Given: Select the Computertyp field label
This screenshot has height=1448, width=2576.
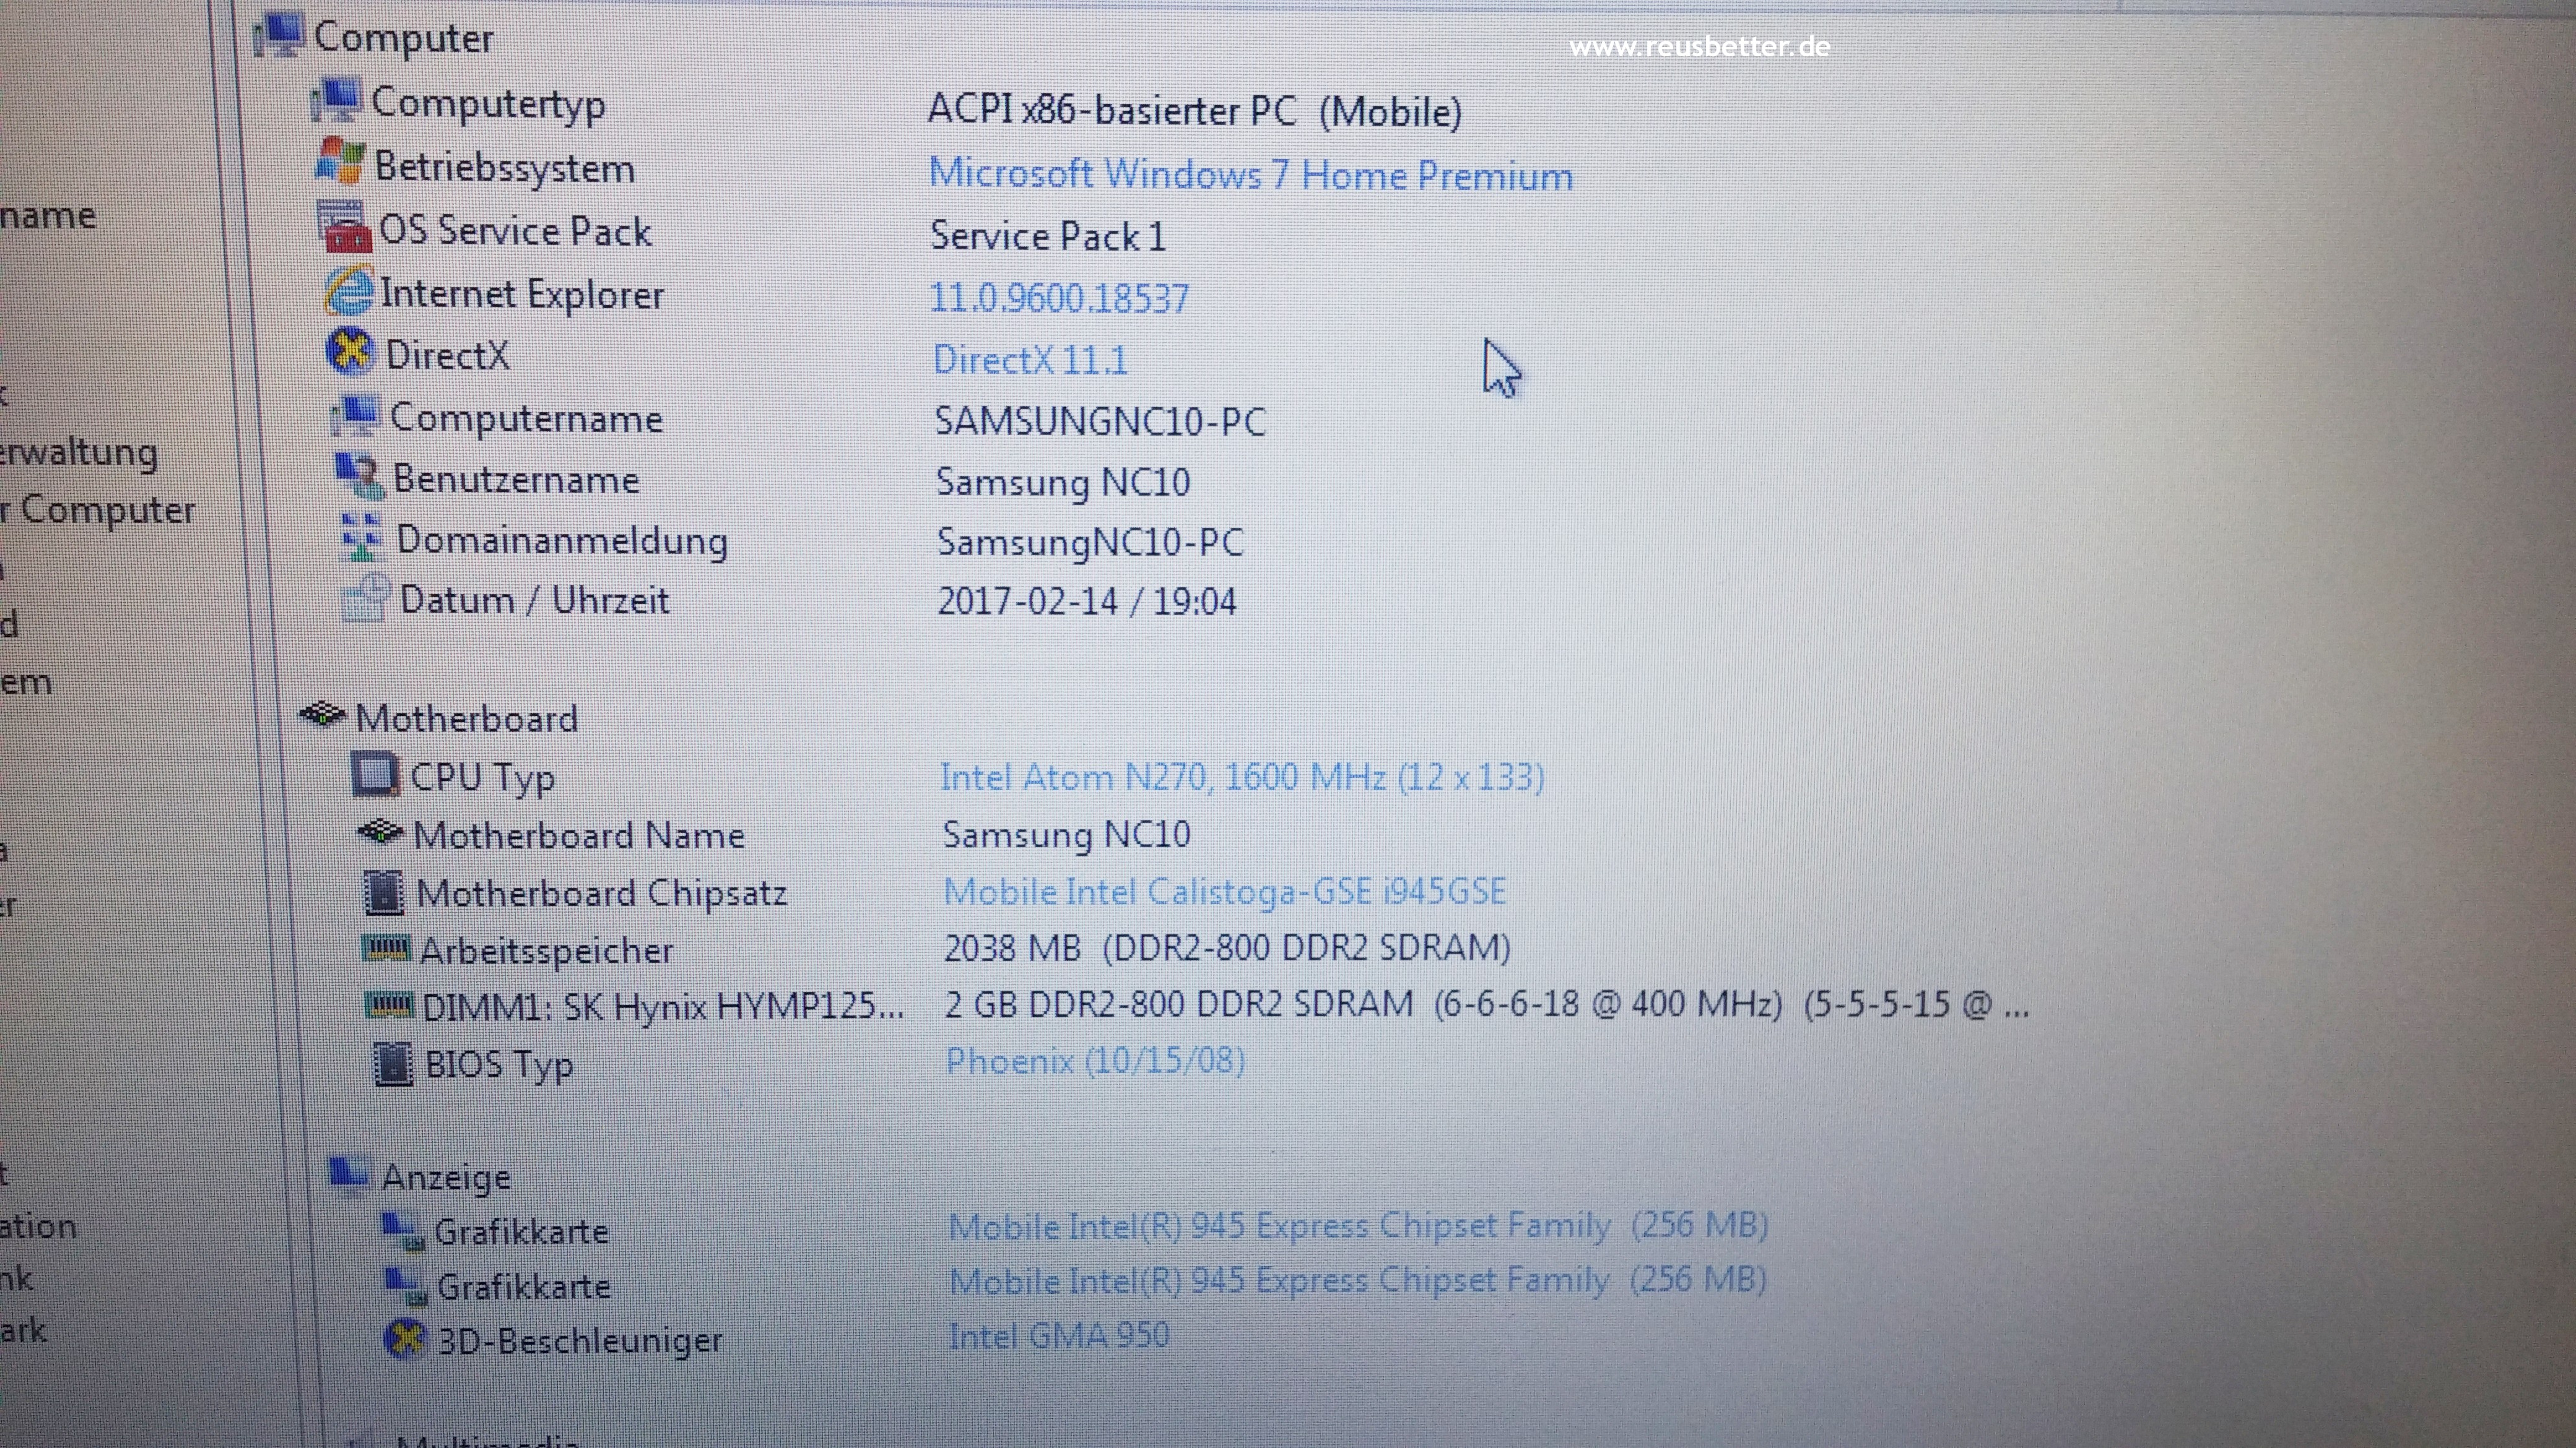Looking at the screenshot, I should pyautogui.click(x=488, y=104).
